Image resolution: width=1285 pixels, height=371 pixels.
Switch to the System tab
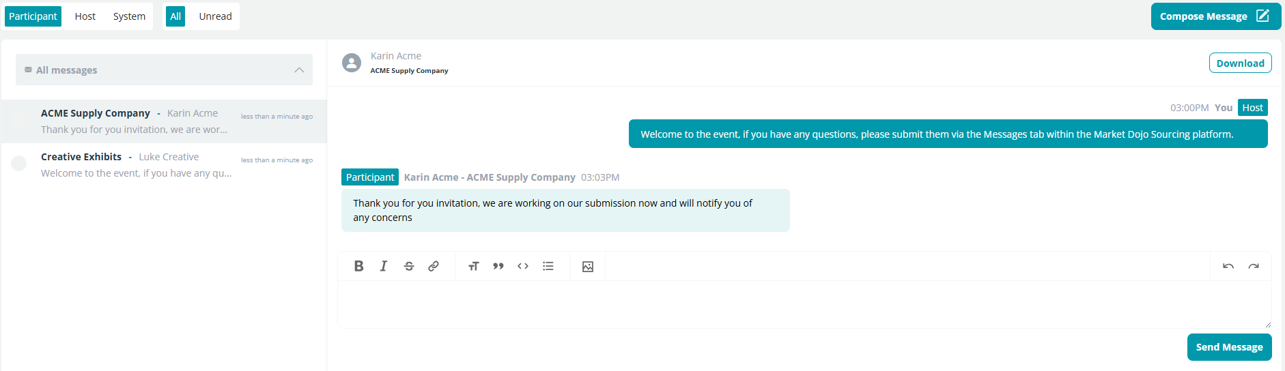click(129, 16)
